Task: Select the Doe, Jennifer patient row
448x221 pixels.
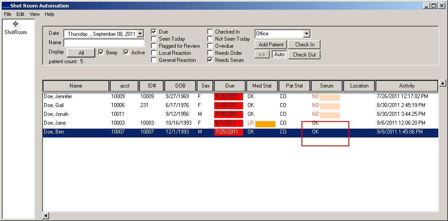Action: point(58,96)
